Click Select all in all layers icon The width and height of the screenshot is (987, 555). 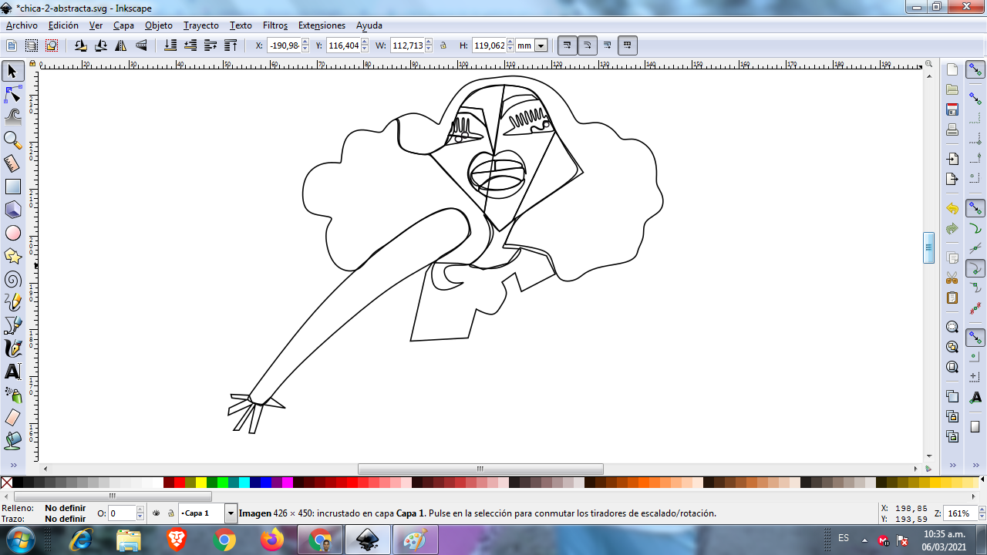point(32,45)
